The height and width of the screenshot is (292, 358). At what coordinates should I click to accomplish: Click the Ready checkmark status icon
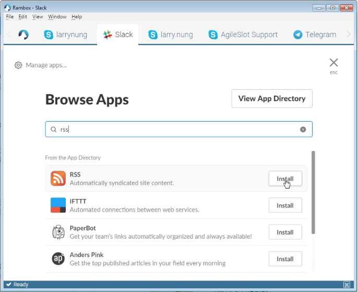coord(9,285)
